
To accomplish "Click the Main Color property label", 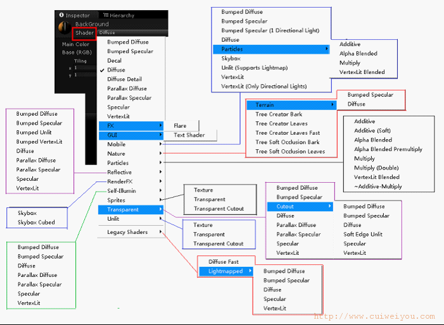I will tap(75, 44).
